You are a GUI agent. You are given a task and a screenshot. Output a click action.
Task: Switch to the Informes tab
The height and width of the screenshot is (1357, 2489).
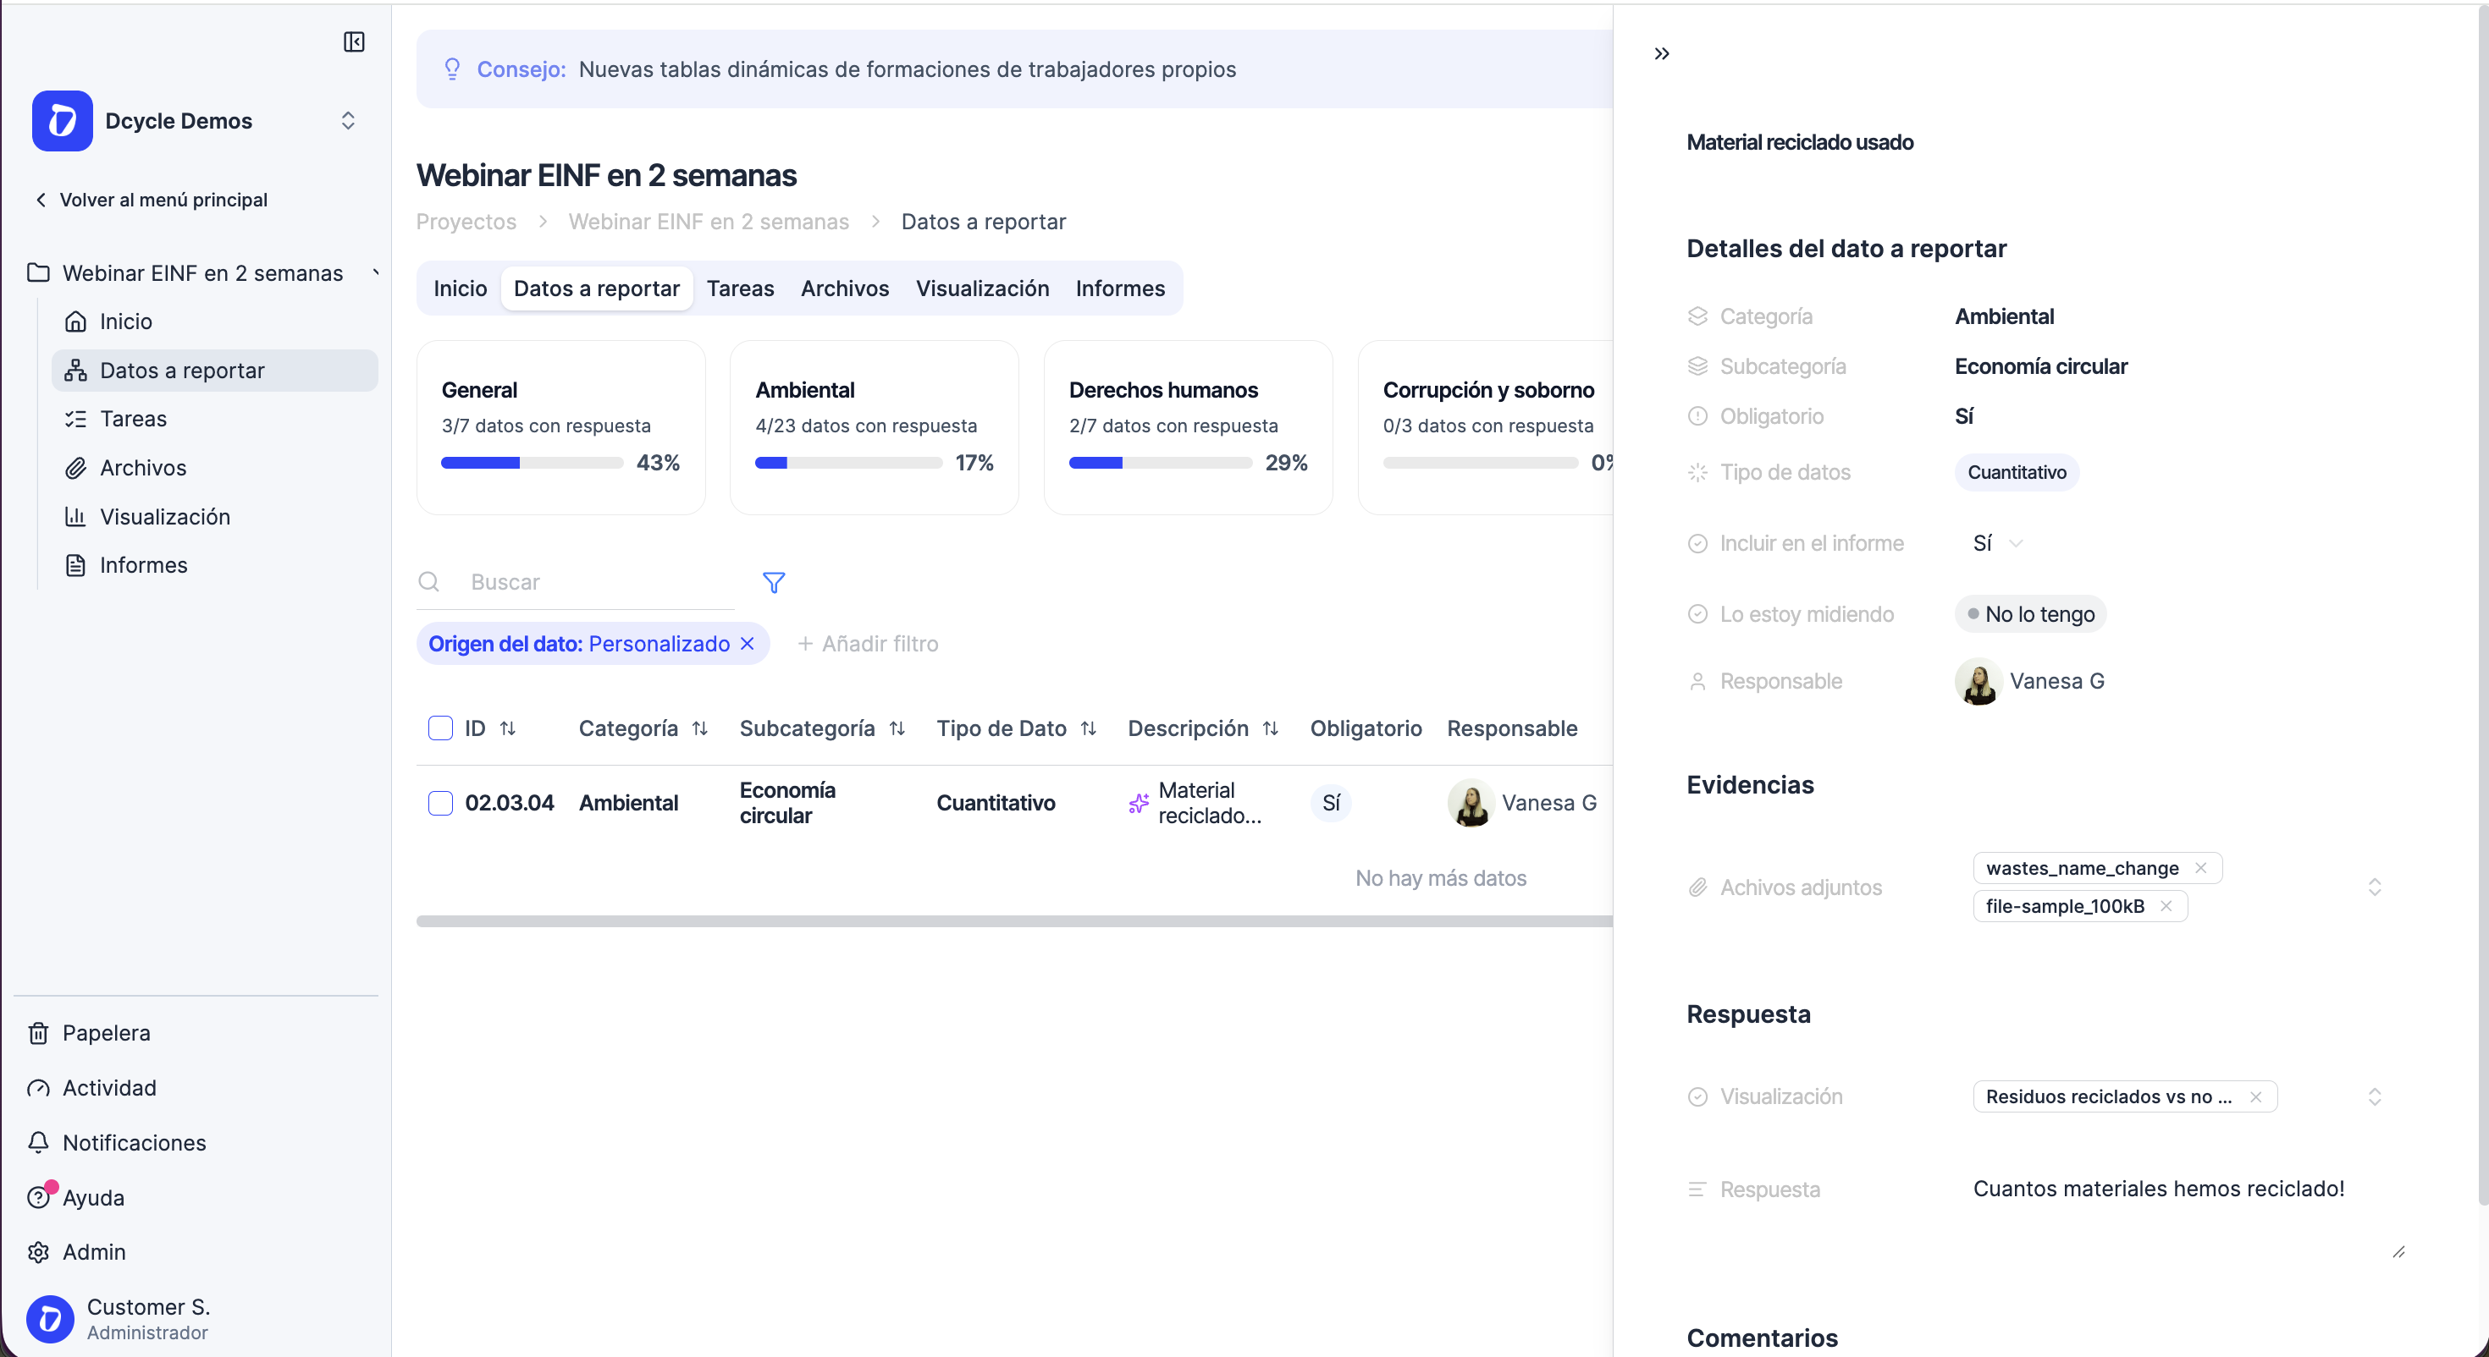point(1120,288)
